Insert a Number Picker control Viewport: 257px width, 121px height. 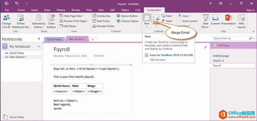tap(103, 26)
